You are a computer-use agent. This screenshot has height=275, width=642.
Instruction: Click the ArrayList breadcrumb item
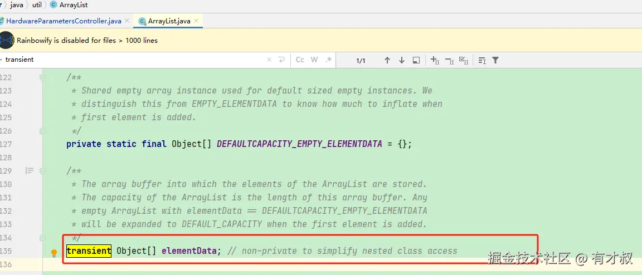point(69,6)
